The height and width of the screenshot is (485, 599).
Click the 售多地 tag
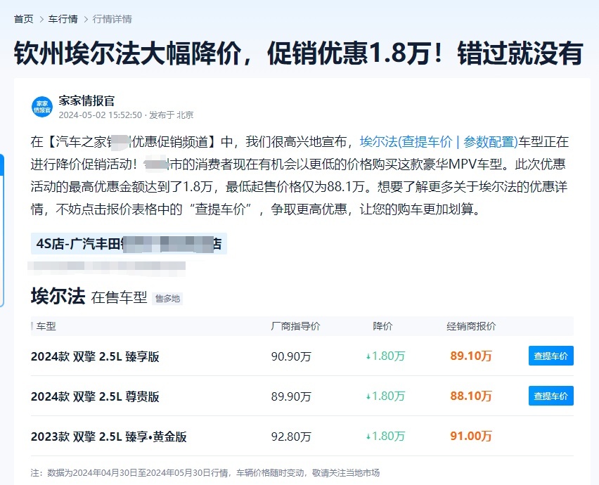[x=167, y=299]
